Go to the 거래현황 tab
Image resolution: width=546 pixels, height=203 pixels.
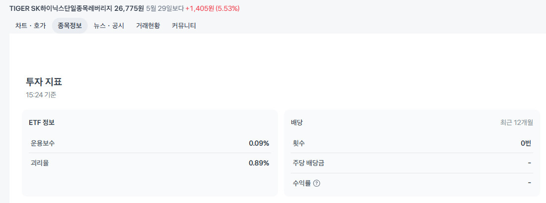click(148, 26)
